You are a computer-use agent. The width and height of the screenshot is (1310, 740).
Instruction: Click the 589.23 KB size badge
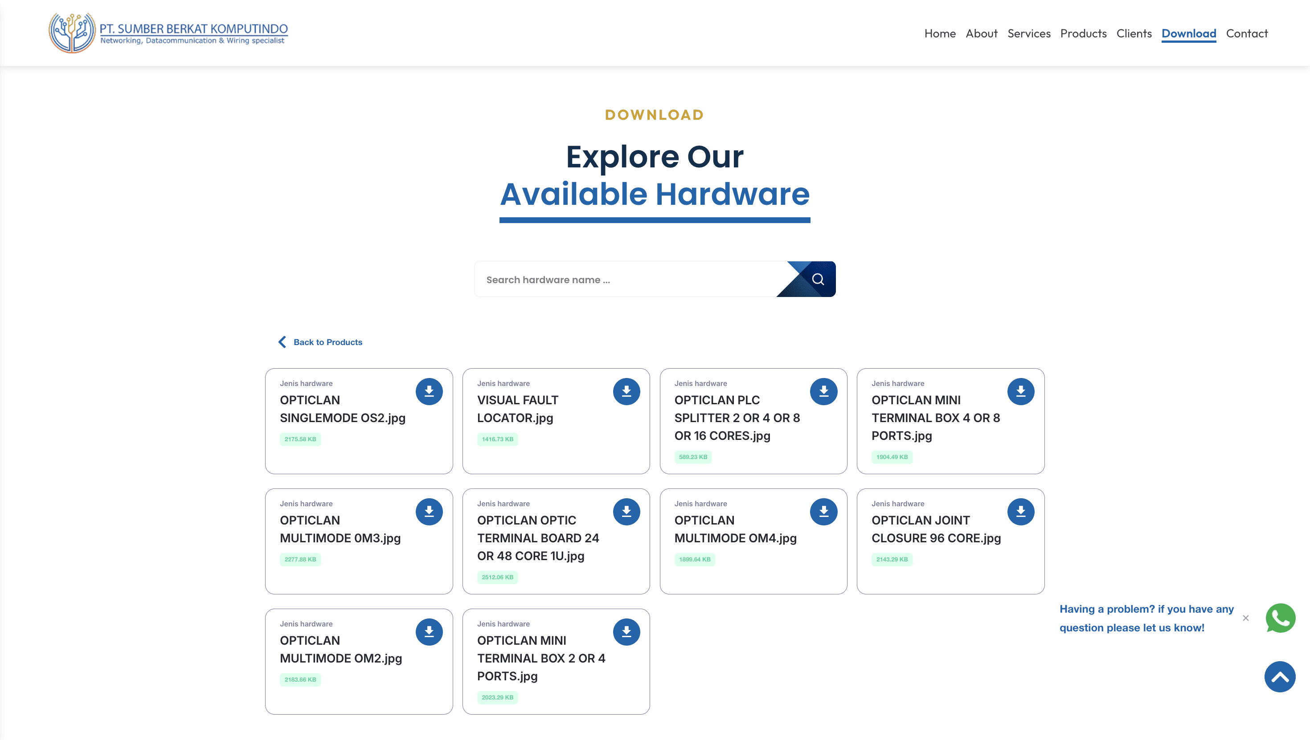click(x=692, y=457)
